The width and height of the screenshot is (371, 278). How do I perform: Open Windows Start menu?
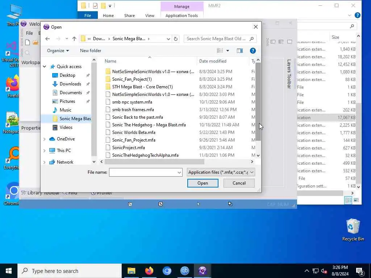pyautogui.click(x=9, y=271)
